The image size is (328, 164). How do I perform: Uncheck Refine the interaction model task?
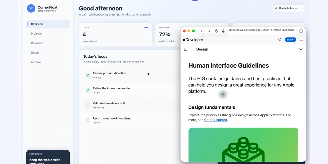88,90
